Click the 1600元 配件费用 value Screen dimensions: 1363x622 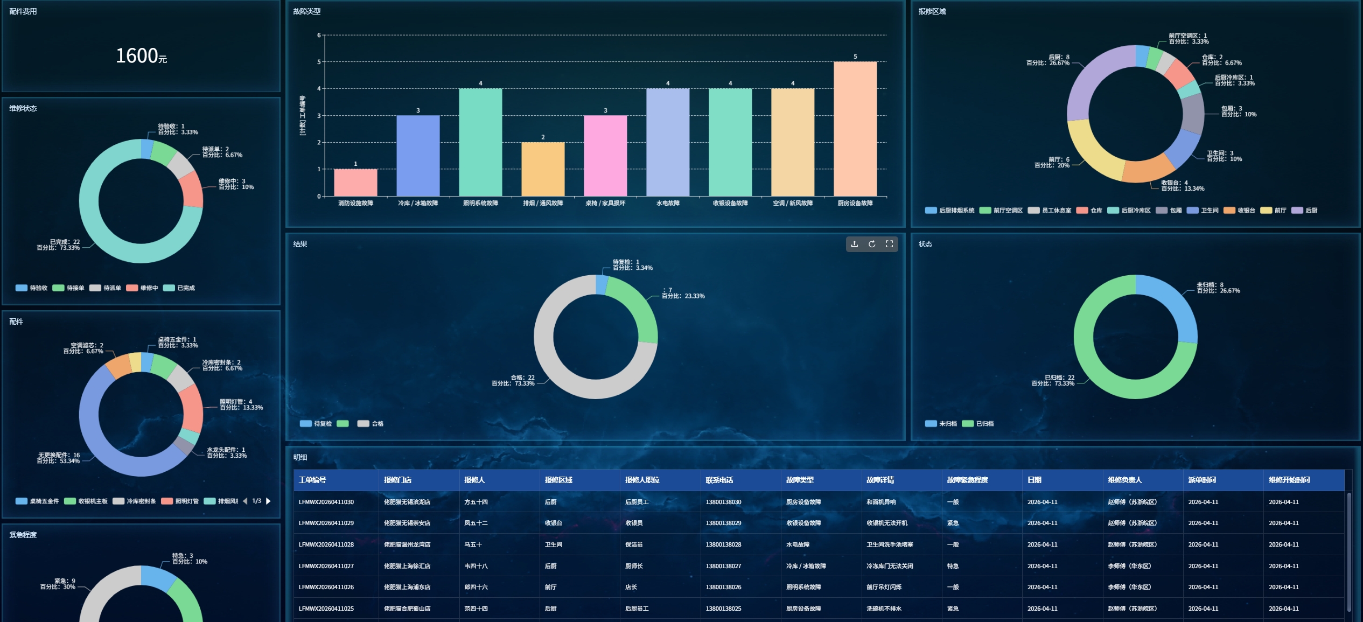point(141,55)
